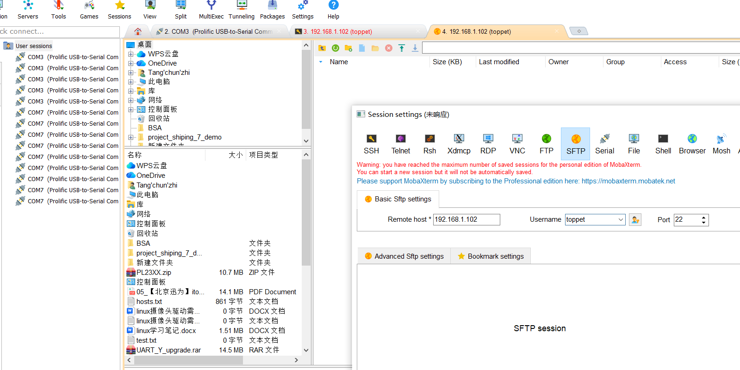This screenshot has width=740, height=370.
Task: Open the Servers toolbar item
Action: tap(28, 10)
